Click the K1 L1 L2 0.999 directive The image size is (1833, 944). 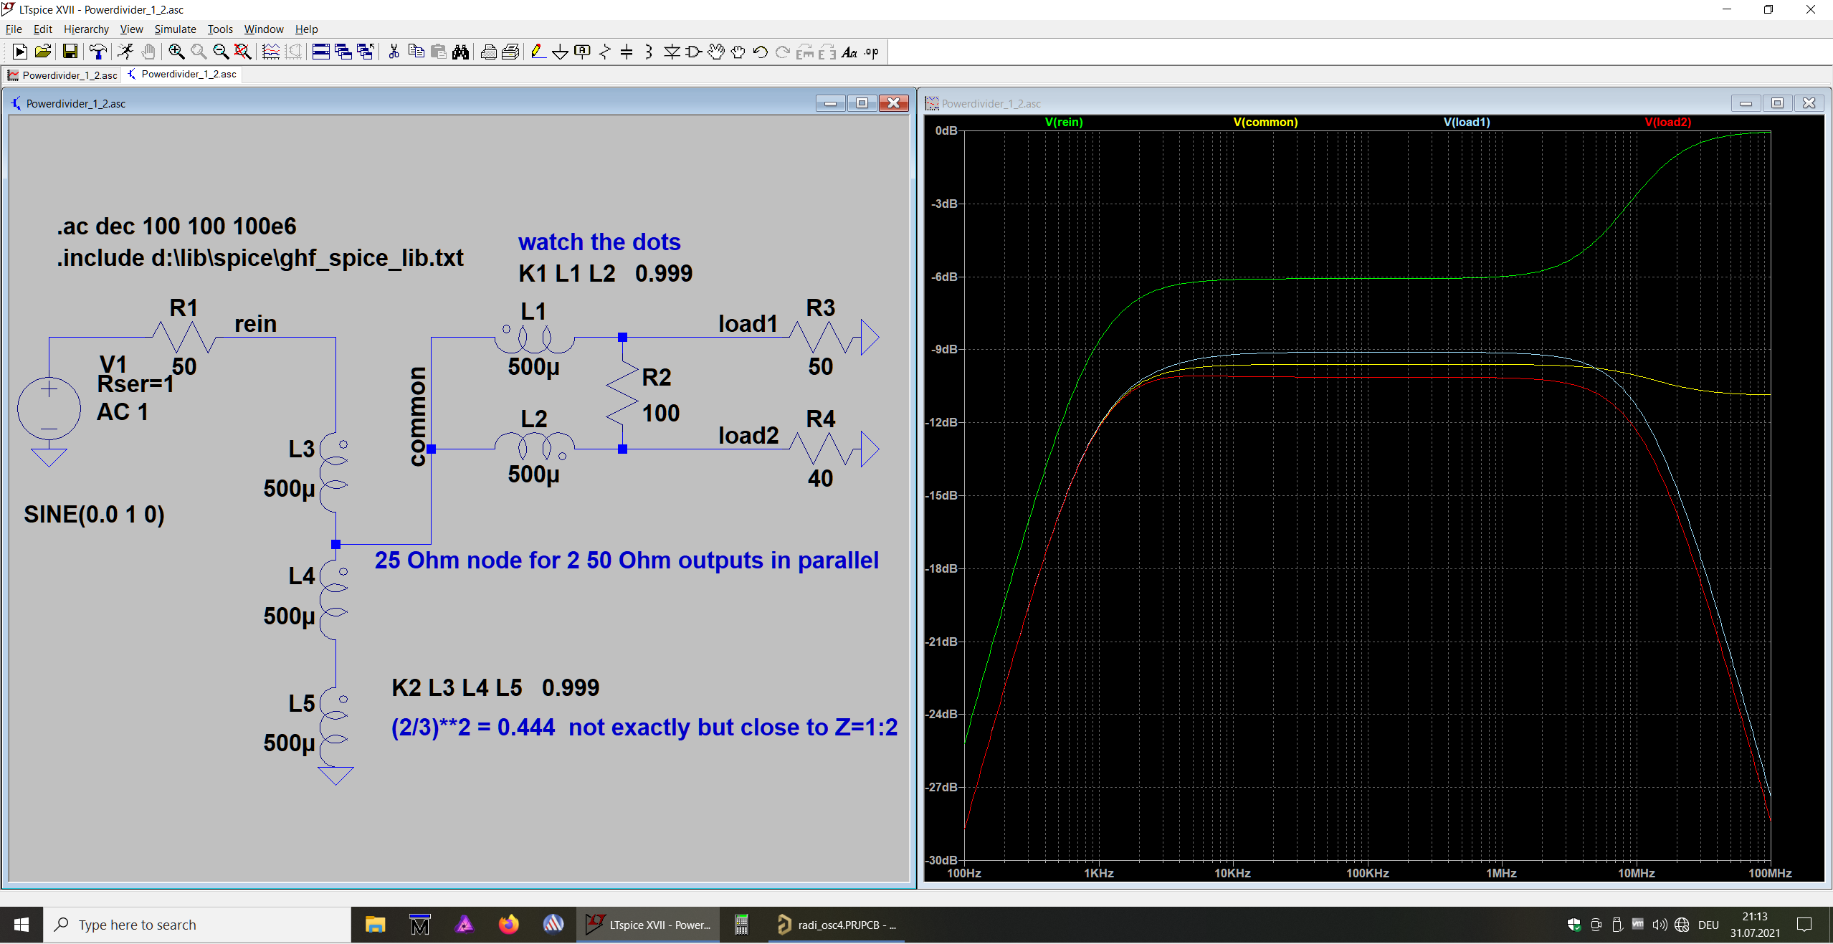(x=605, y=273)
